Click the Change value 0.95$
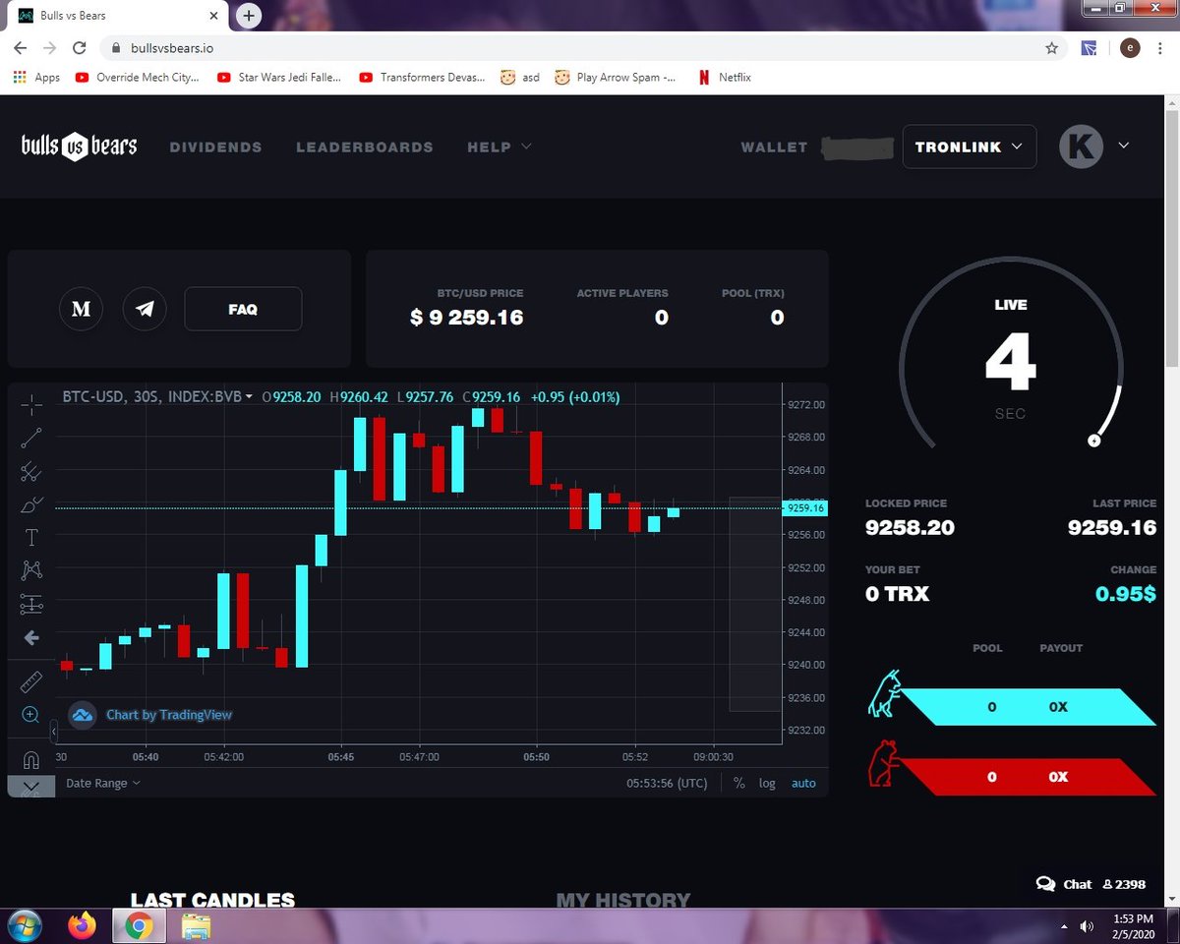This screenshot has width=1180, height=944. (x=1126, y=594)
